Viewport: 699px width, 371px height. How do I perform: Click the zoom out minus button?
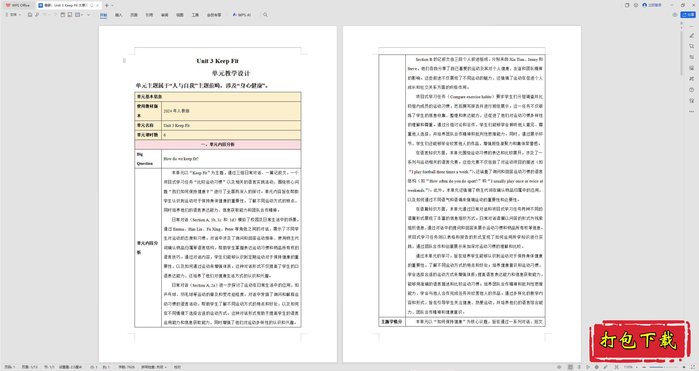click(644, 367)
